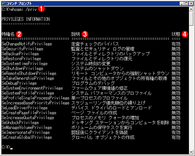Click the bottom 'C:¥>' prompt line
The image size is (195, 156).
[7, 147]
